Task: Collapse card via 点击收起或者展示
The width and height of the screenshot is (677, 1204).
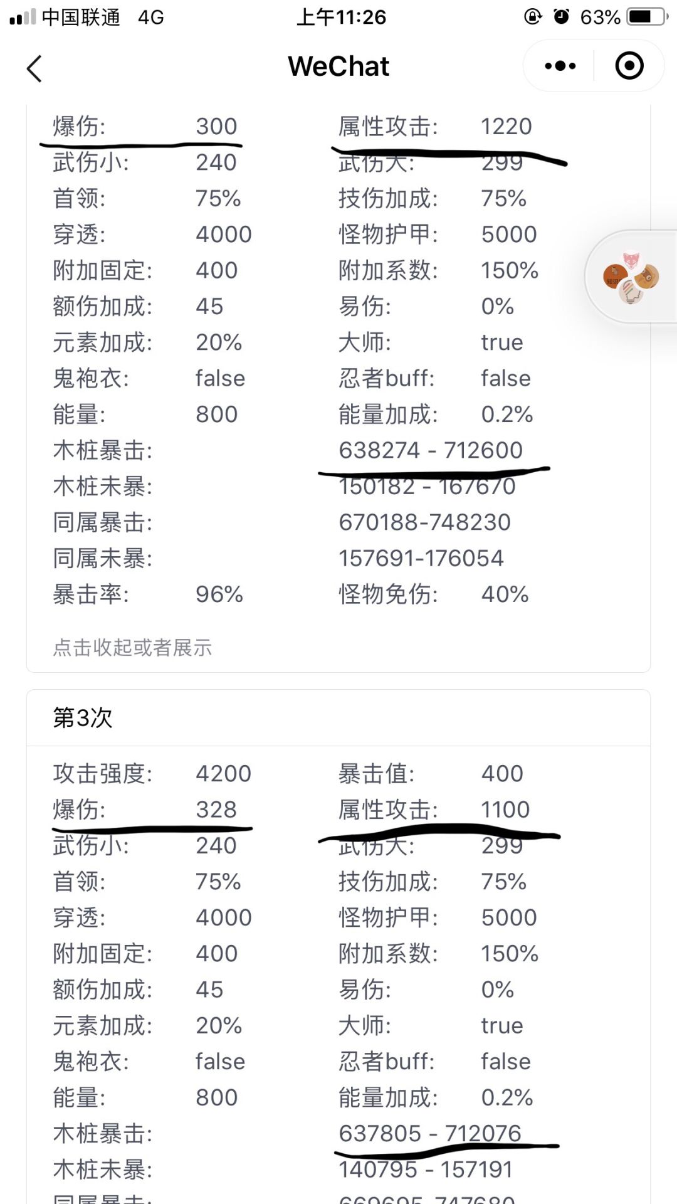Action: [132, 647]
